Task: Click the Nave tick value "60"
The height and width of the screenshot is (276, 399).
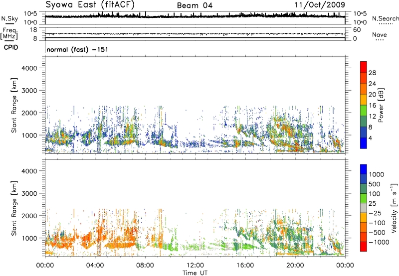Action: [357, 30]
